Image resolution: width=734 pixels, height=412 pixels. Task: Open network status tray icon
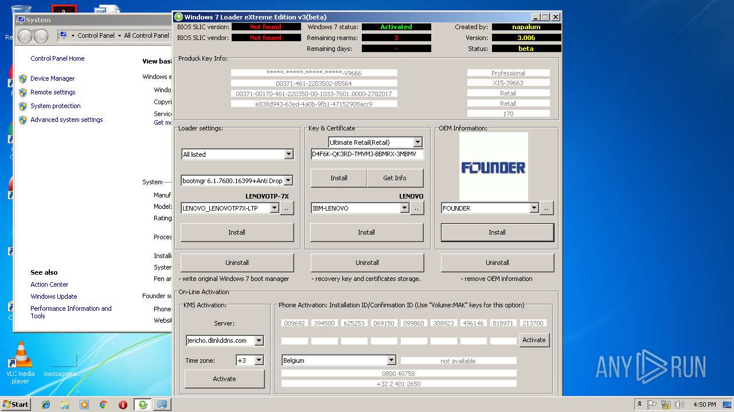[x=666, y=405]
